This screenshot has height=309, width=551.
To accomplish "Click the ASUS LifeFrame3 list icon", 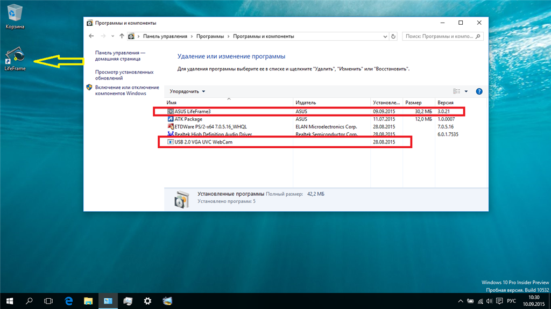I will [x=171, y=111].
